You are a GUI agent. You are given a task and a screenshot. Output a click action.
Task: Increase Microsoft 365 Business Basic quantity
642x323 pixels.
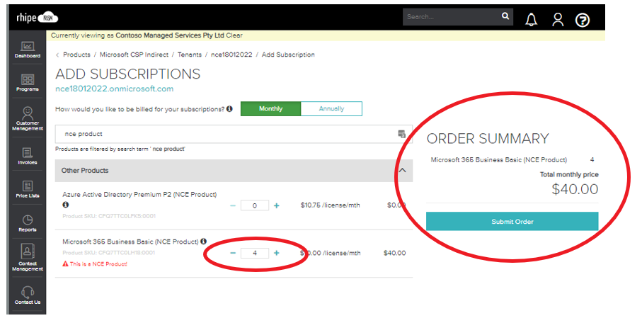point(276,253)
